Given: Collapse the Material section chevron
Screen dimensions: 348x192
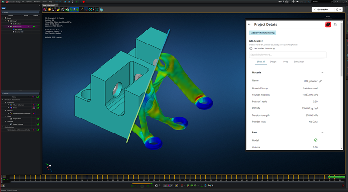Looking at the screenshot, I should (322, 73).
